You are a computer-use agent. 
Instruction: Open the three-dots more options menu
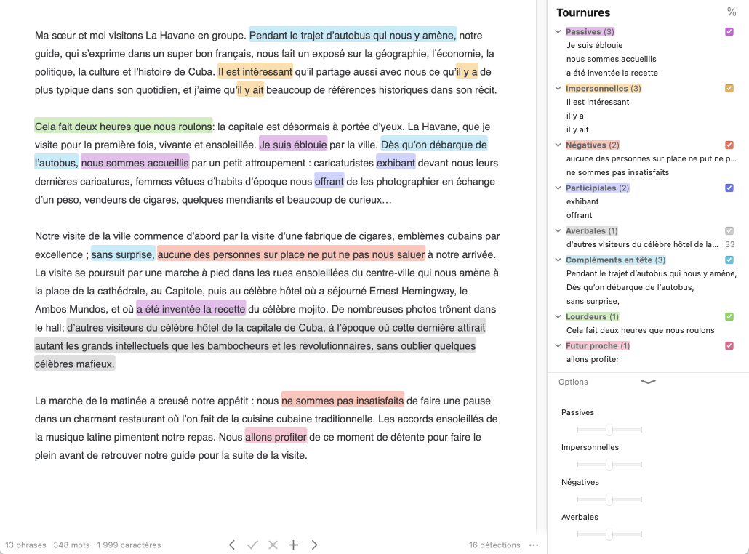534,545
